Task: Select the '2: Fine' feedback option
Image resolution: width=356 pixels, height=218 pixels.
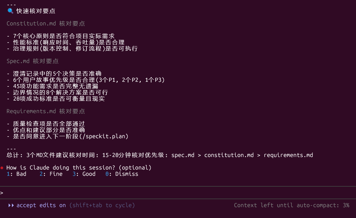Action: tap(51, 174)
